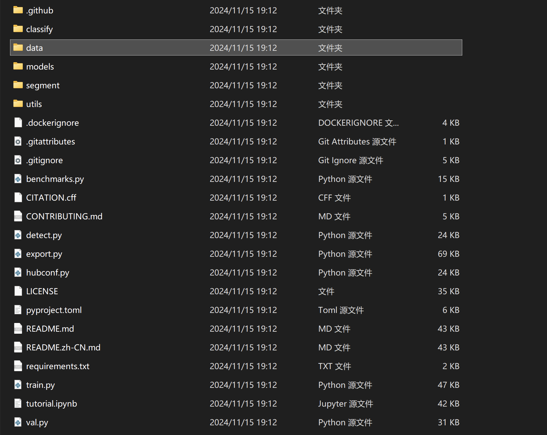The image size is (547, 435).
Task: Select the .github folder name
Action: [x=40, y=11]
